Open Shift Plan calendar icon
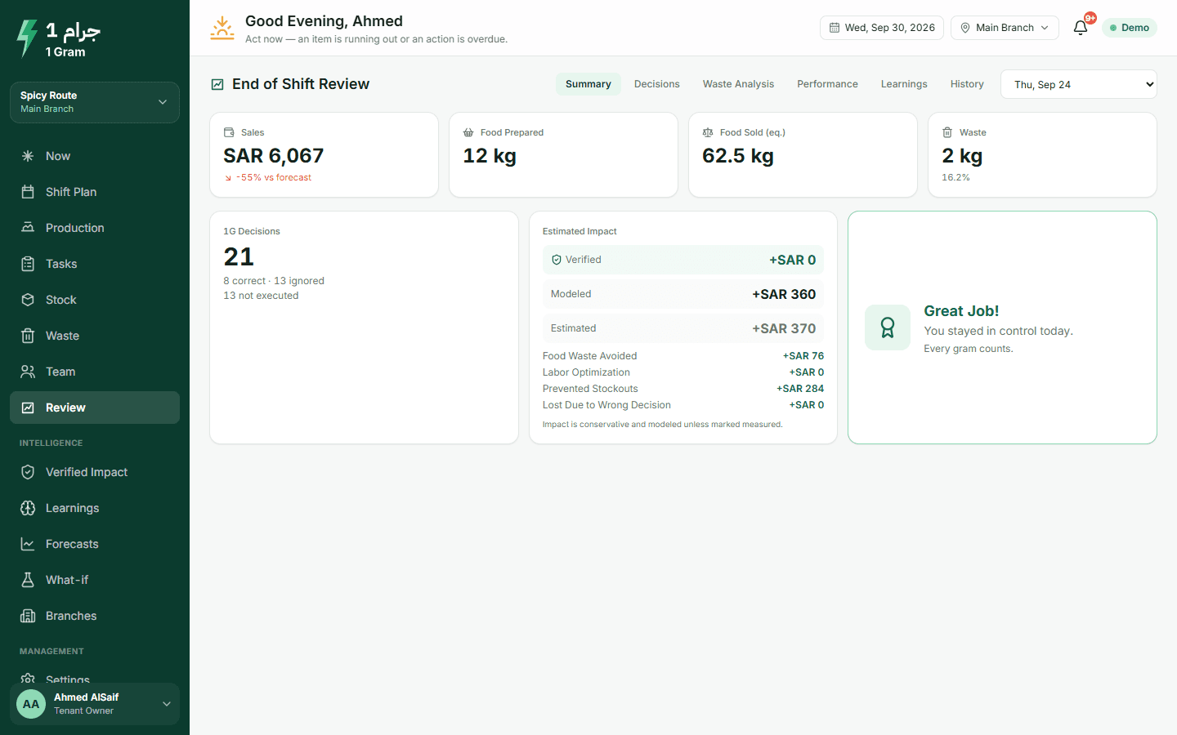 pos(28,192)
